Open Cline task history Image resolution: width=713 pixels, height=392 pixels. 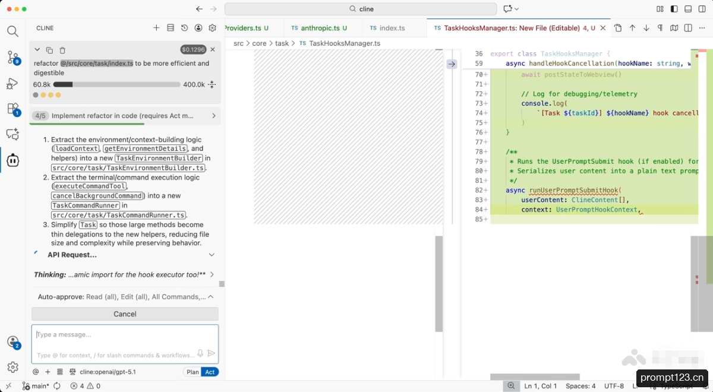184,28
